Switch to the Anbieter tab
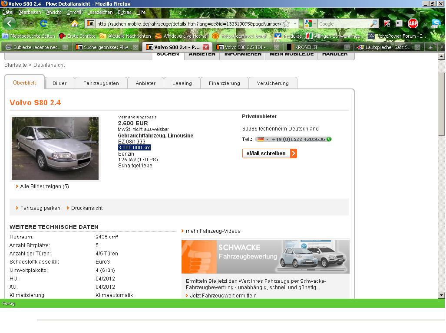Screen dimensions: 446x333 145,83
